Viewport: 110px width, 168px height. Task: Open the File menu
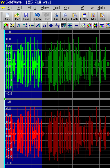coord(10,8)
